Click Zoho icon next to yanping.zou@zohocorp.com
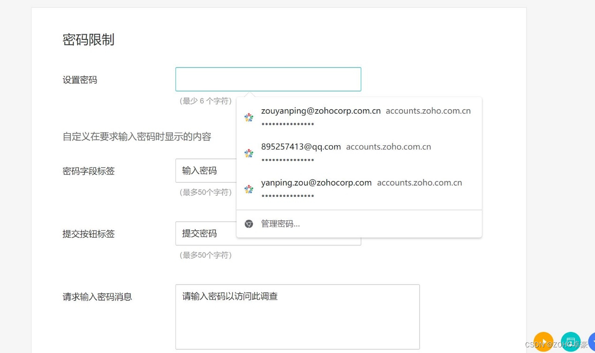This screenshot has width=595, height=353. [249, 189]
